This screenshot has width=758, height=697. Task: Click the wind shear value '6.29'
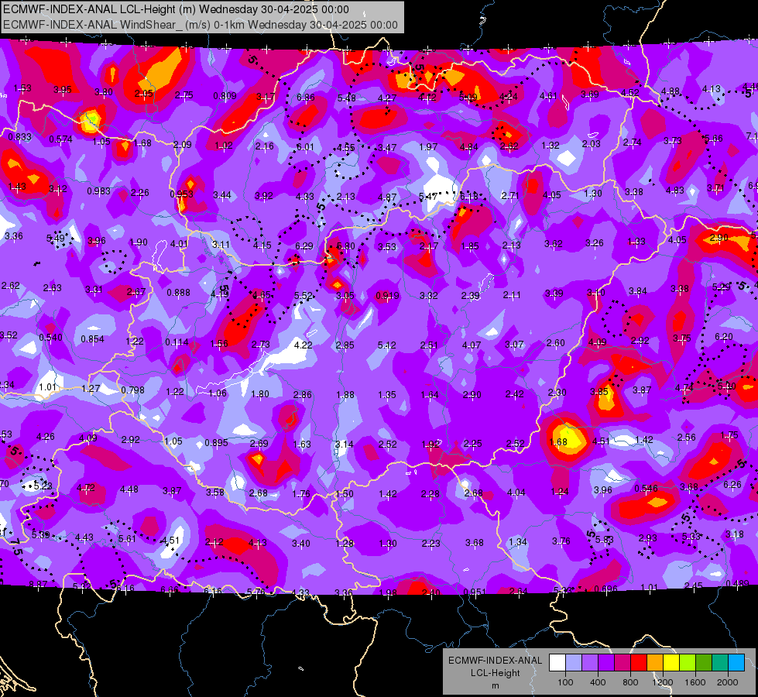[x=304, y=246]
